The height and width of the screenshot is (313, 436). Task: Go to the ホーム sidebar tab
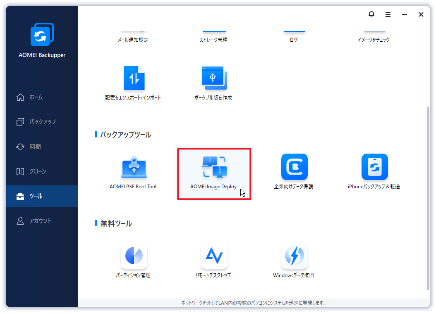coord(42,97)
